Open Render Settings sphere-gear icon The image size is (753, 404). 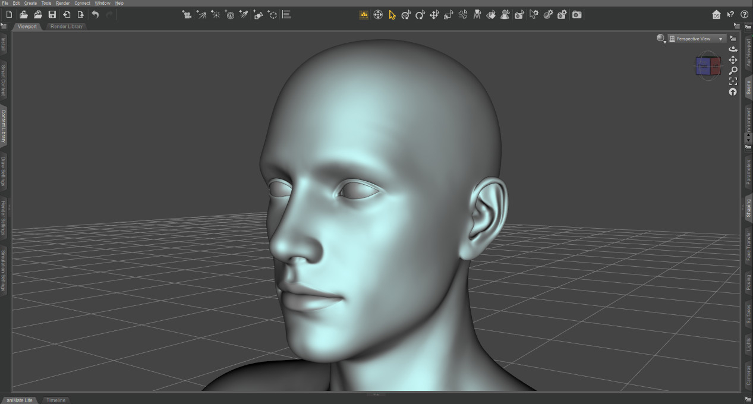click(548, 15)
